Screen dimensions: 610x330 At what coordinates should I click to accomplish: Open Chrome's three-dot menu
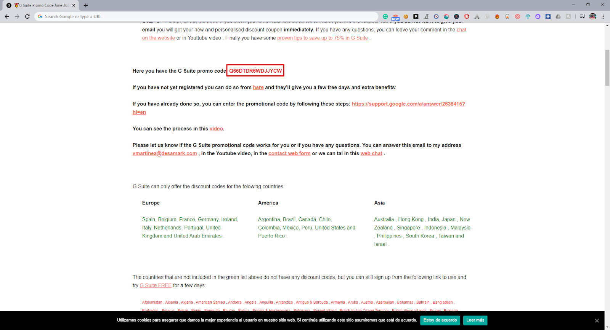pyautogui.click(x=603, y=16)
